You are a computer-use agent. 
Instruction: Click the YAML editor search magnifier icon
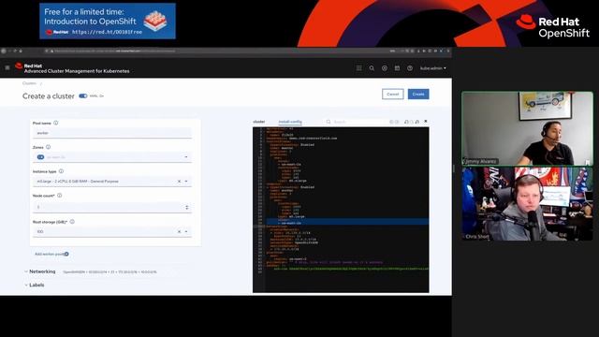pos(329,122)
